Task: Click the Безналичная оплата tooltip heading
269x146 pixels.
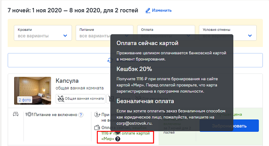Action: coord(145,101)
